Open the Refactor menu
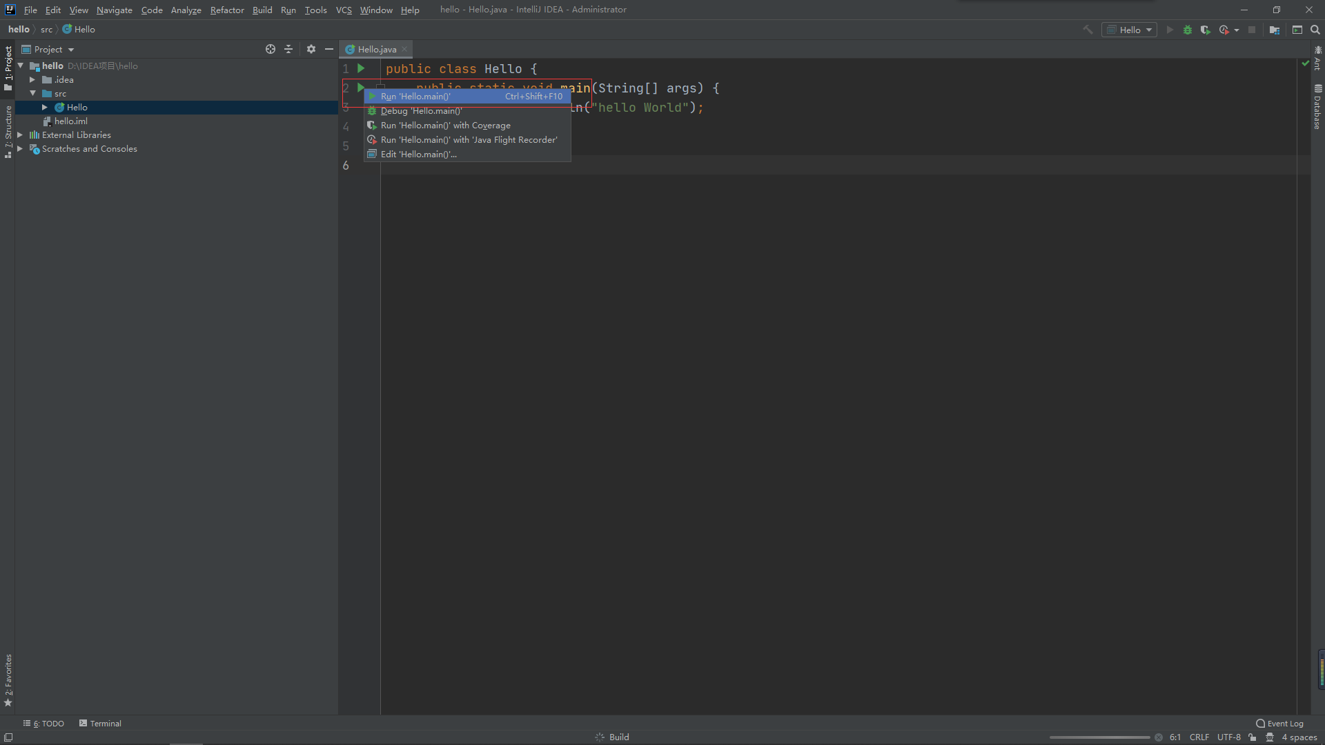 tap(227, 10)
